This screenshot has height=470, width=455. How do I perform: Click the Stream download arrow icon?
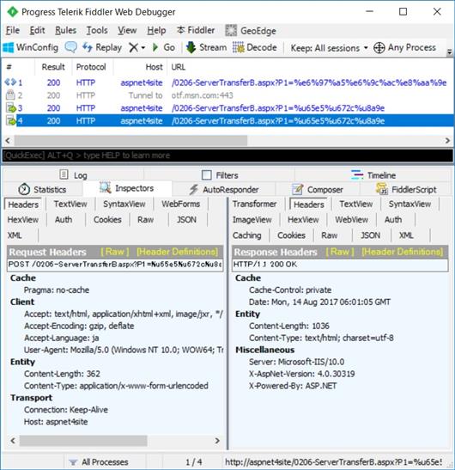[191, 47]
